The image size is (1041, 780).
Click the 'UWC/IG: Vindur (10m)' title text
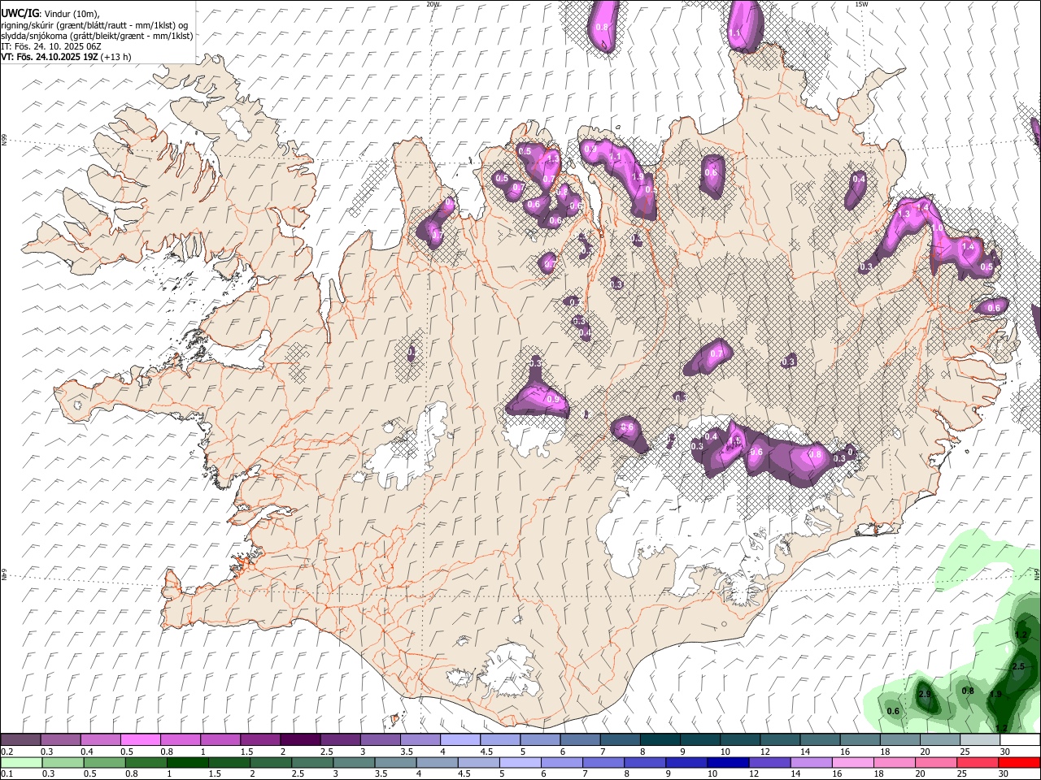point(51,14)
